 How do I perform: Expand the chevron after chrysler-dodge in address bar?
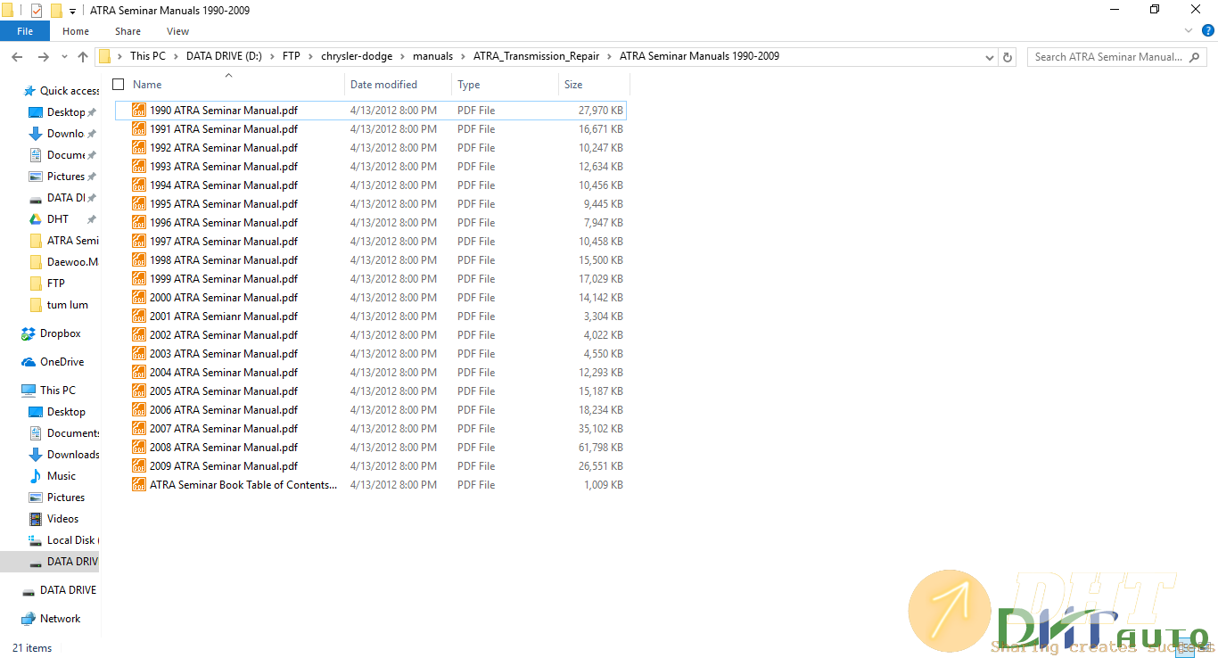click(402, 56)
